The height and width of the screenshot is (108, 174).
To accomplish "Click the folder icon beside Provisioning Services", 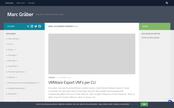I will [x=7, y=72].
